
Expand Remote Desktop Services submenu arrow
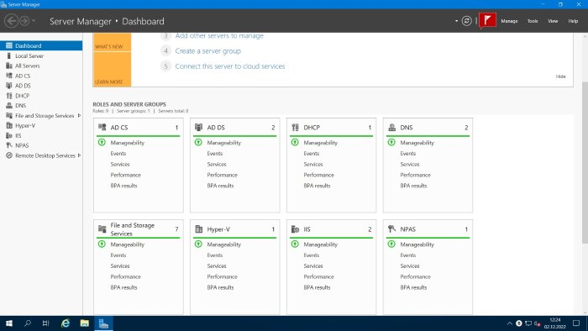click(x=79, y=155)
